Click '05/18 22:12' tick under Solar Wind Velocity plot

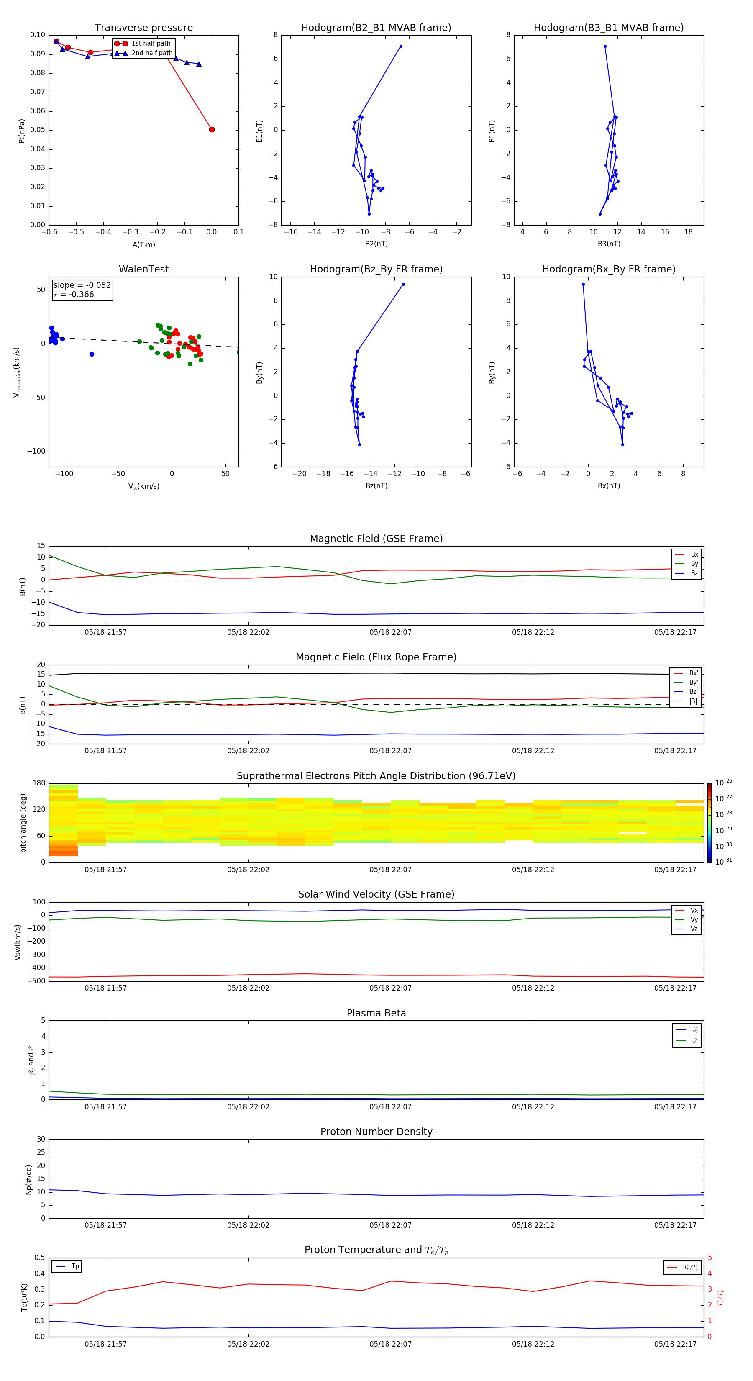(x=533, y=988)
